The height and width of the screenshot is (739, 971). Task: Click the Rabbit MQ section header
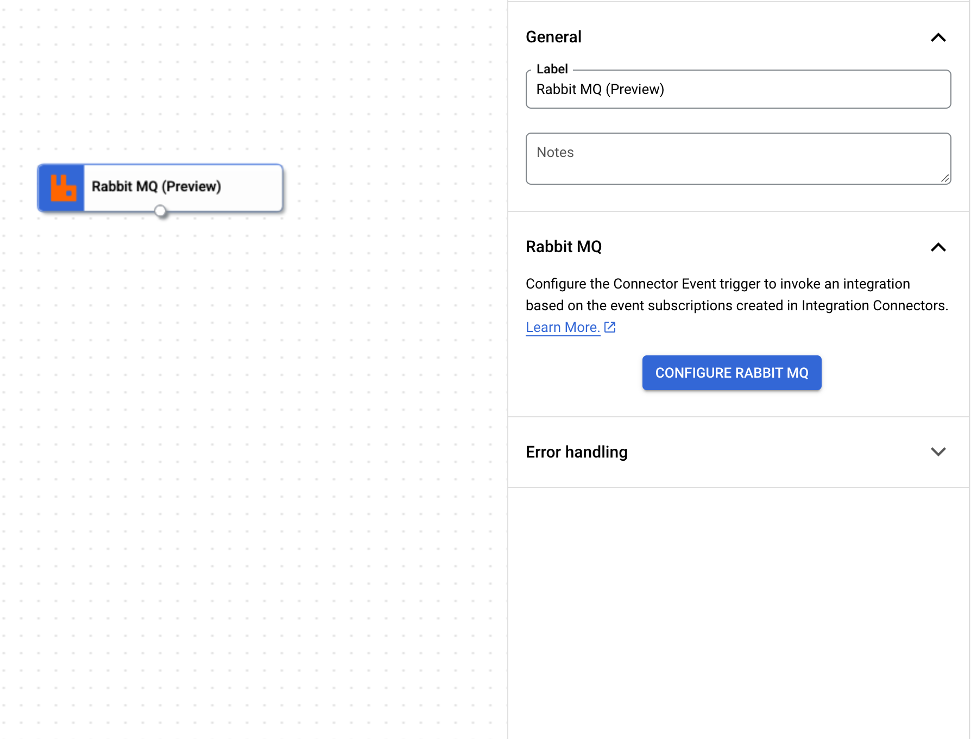pyautogui.click(x=563, y=247)
